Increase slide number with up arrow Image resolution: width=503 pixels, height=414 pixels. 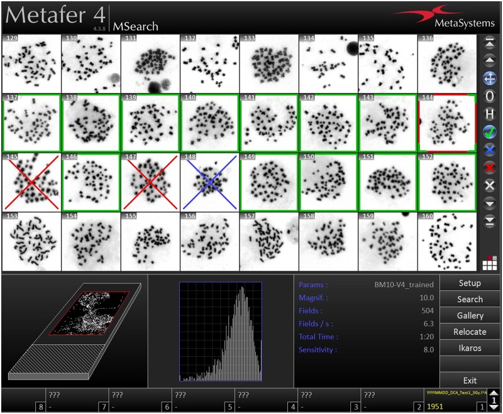click(494, 393)
